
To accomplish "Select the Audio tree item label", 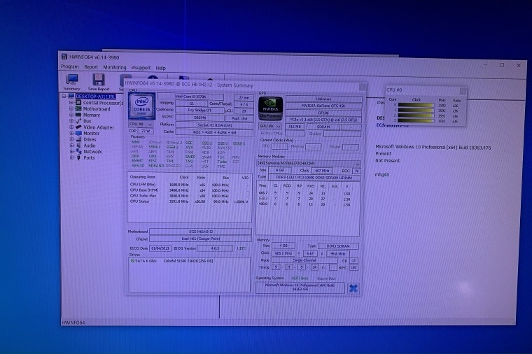I will [90, 146].
